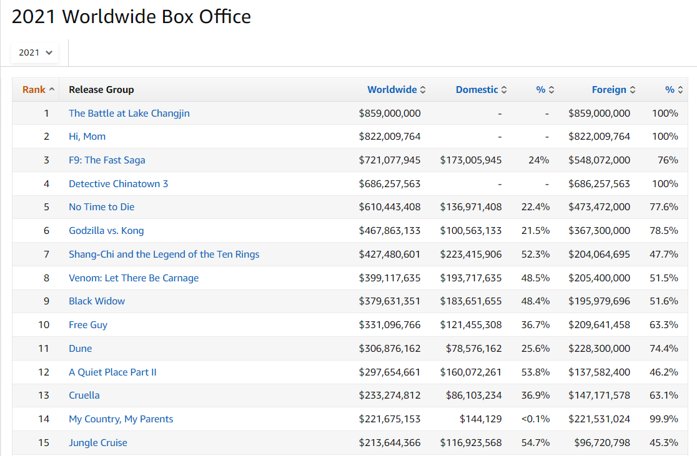This screenshot has width=697, height=456.
Task: Open The Battle at Lake Changjin link
Action: pyautogui.click(x=129, y=114)
